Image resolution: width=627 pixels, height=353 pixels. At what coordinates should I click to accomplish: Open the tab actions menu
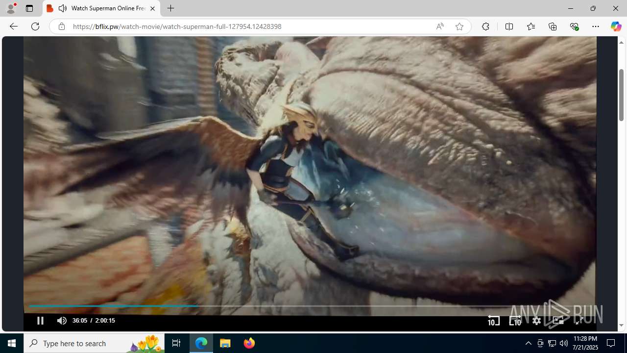pos(29,8)
